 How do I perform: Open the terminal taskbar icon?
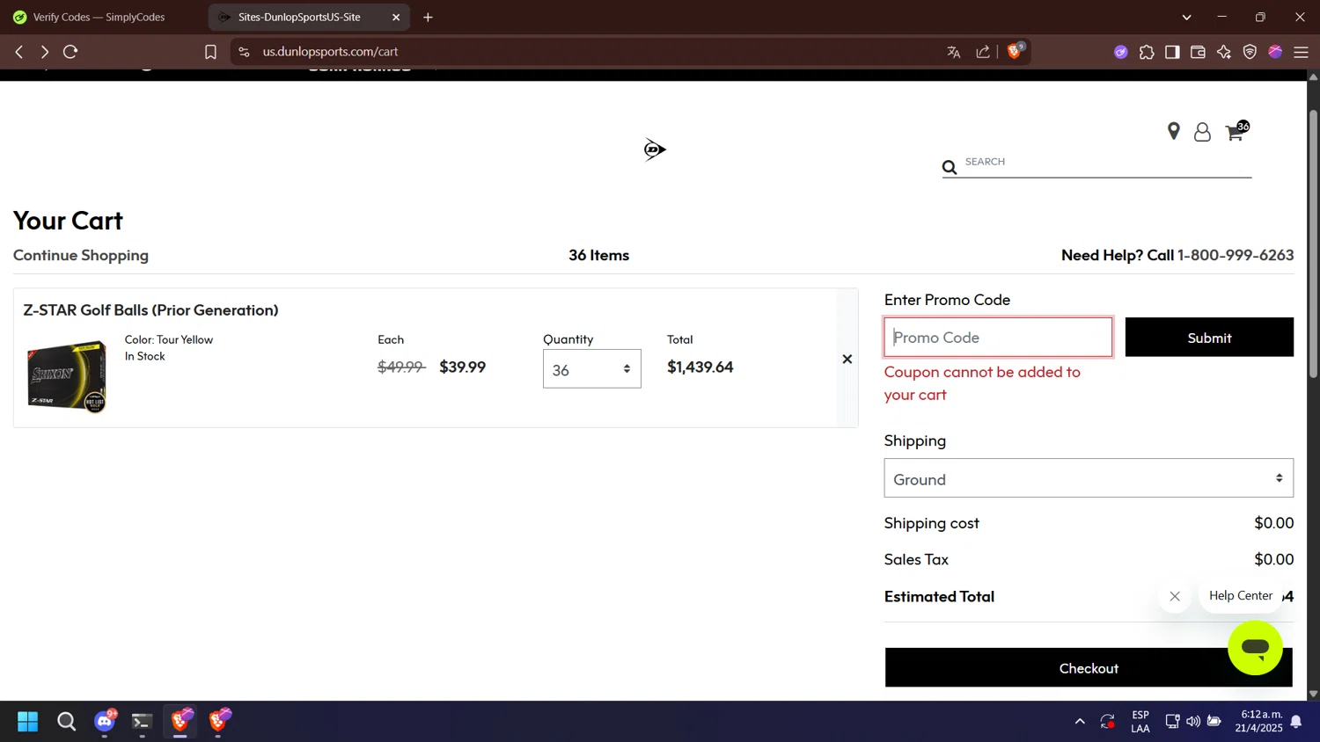coord(142,722)
